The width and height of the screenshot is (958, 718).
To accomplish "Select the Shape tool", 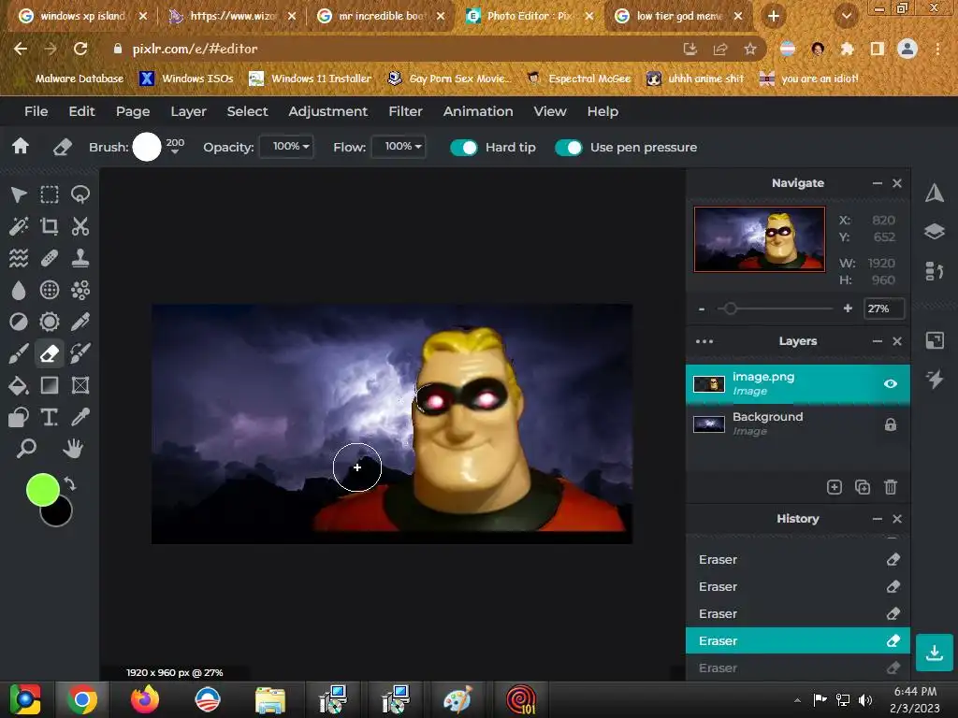I will tap(19, 417).
